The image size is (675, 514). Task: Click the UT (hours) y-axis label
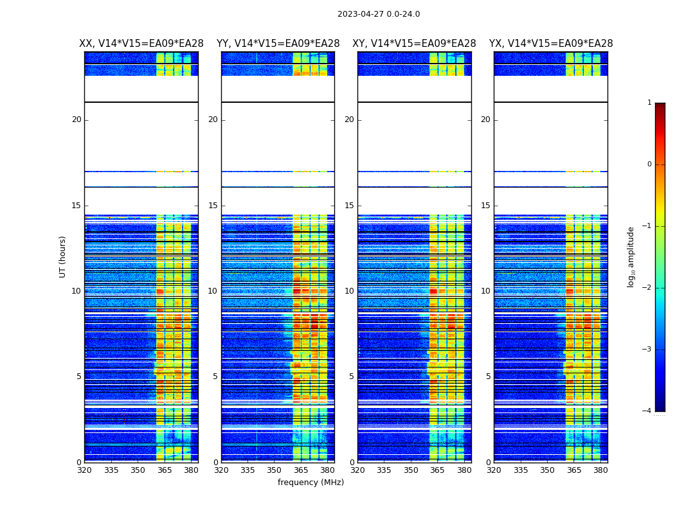coord(63,256)
